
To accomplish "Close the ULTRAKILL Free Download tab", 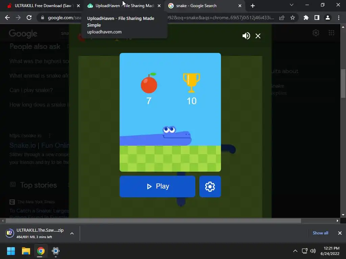I will click(x=78, y=6).
